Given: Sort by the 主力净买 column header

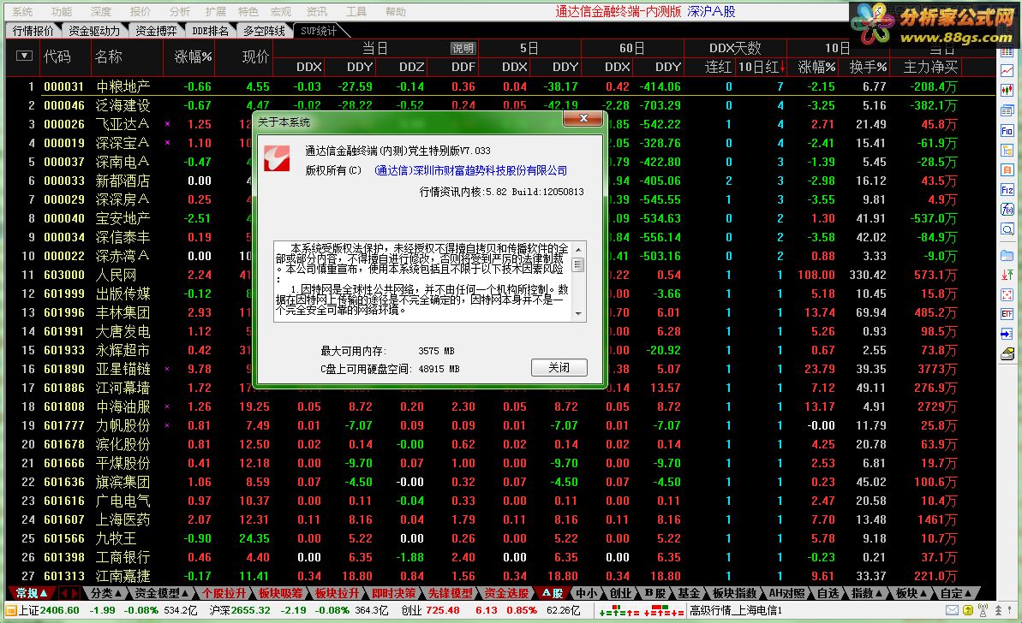Looking at the screenshot, I should 930,67.
